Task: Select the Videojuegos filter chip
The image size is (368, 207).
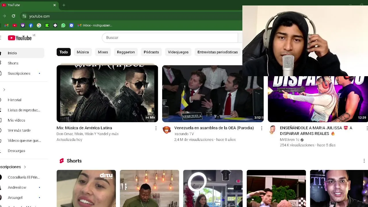Action: (x=178, y=52)
